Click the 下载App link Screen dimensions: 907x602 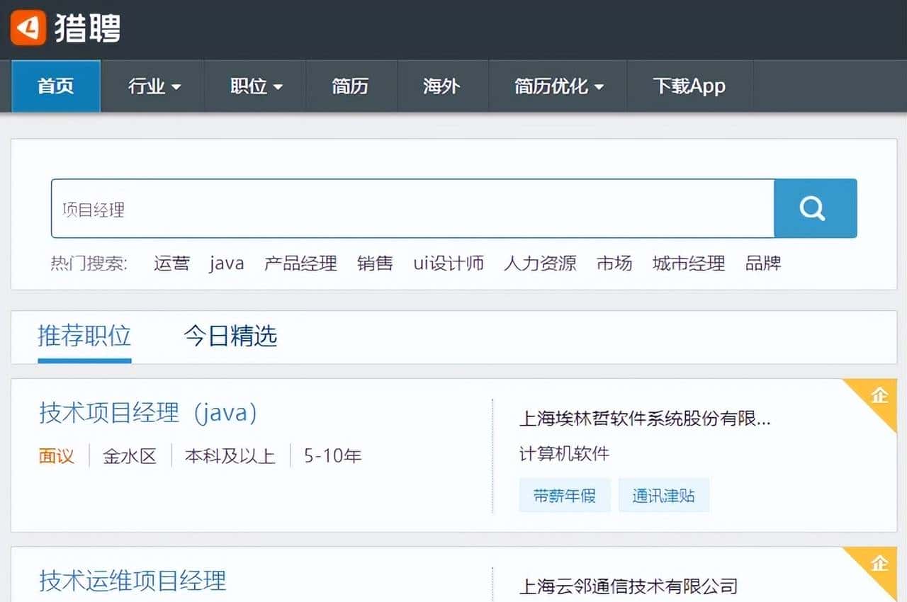point(688,86)
